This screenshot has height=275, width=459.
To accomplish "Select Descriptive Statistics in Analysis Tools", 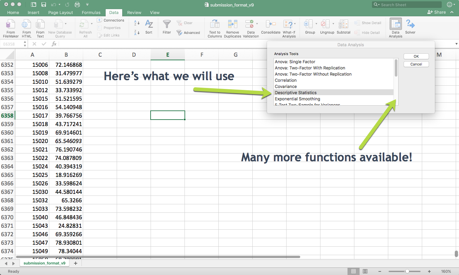I will 296,93.
